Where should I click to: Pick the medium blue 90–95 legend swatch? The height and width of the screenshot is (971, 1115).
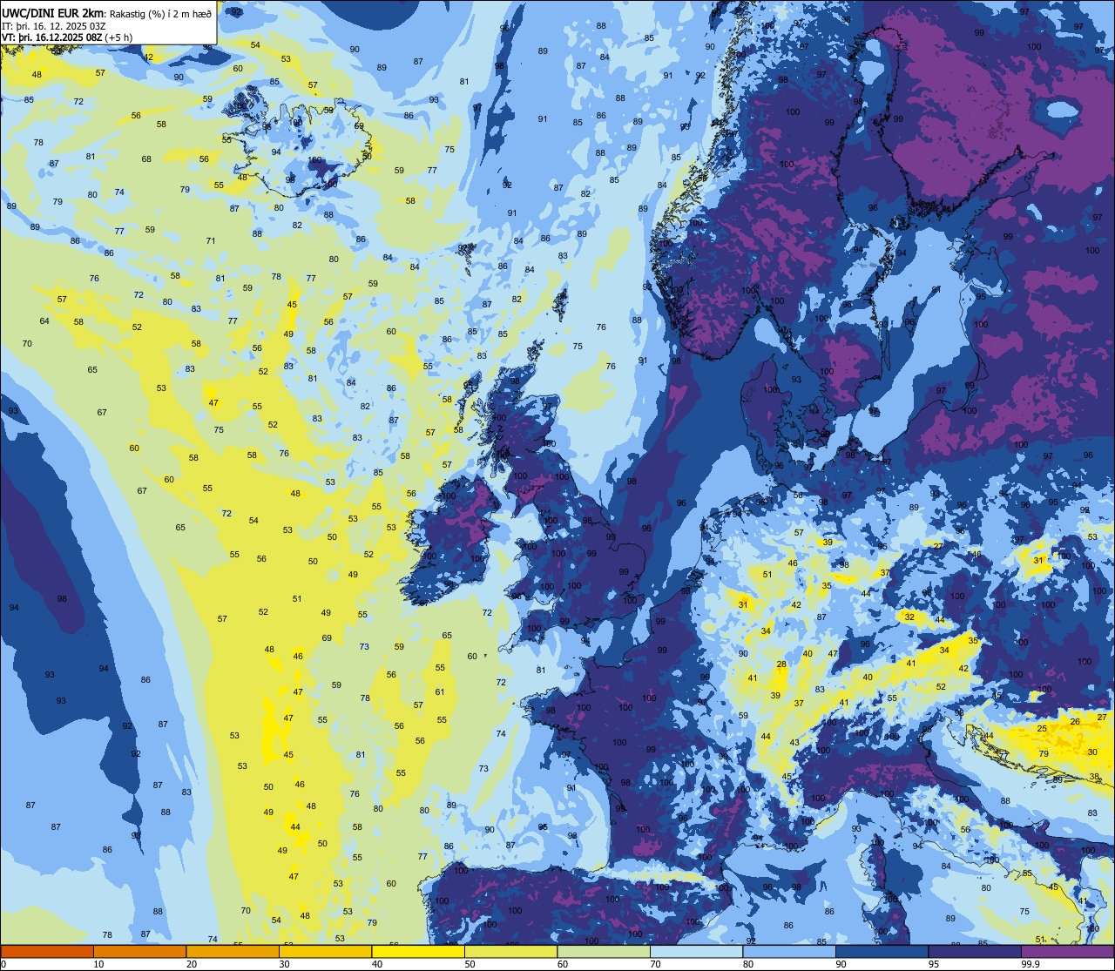[x=882, y=951]
